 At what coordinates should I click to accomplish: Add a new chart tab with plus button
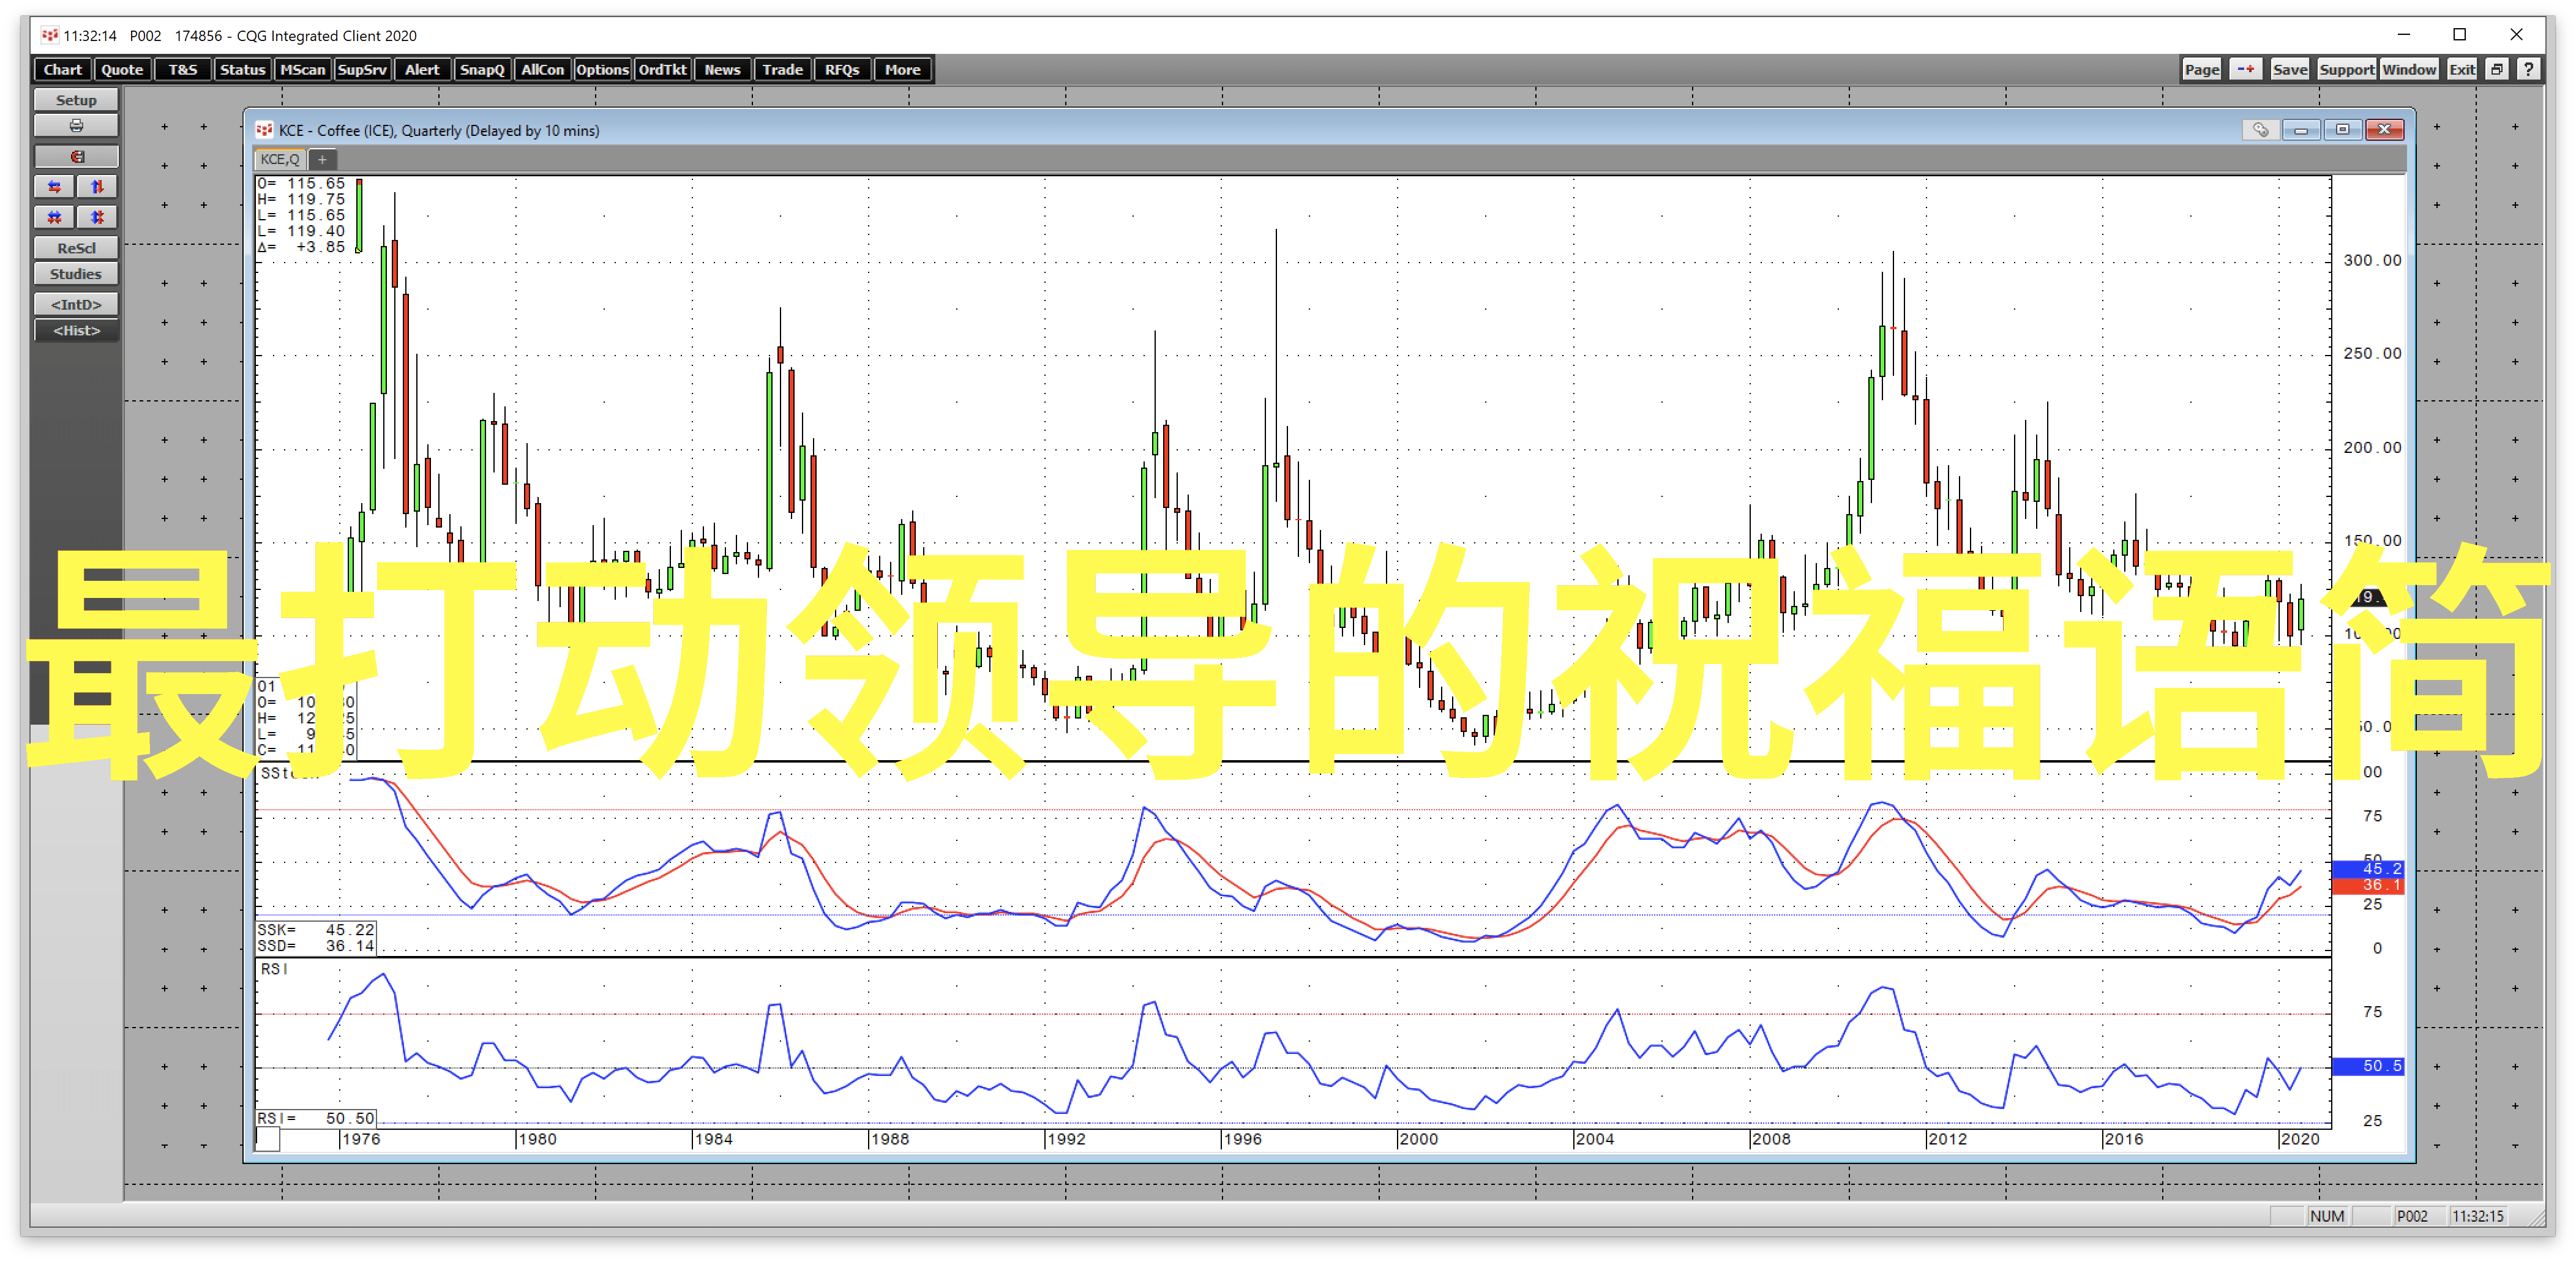(322, 159)
